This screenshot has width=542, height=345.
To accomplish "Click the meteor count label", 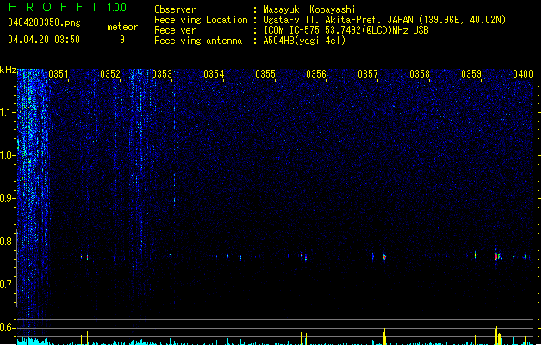I will [x=122, y=27].
